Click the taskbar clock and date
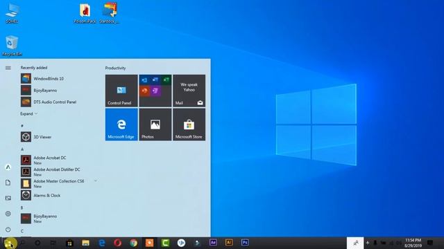The image size is (444, 249). click(413, 243)
